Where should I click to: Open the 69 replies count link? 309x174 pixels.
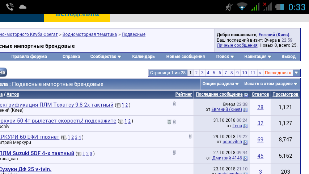(260, 140)
